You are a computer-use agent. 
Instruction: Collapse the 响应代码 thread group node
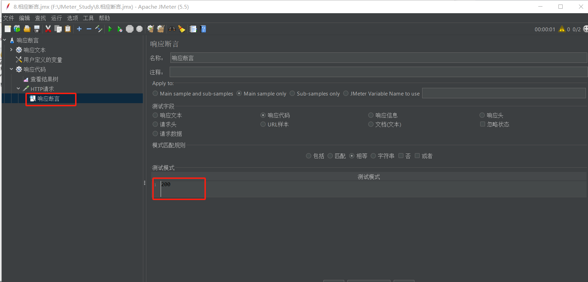pos(11,69)
